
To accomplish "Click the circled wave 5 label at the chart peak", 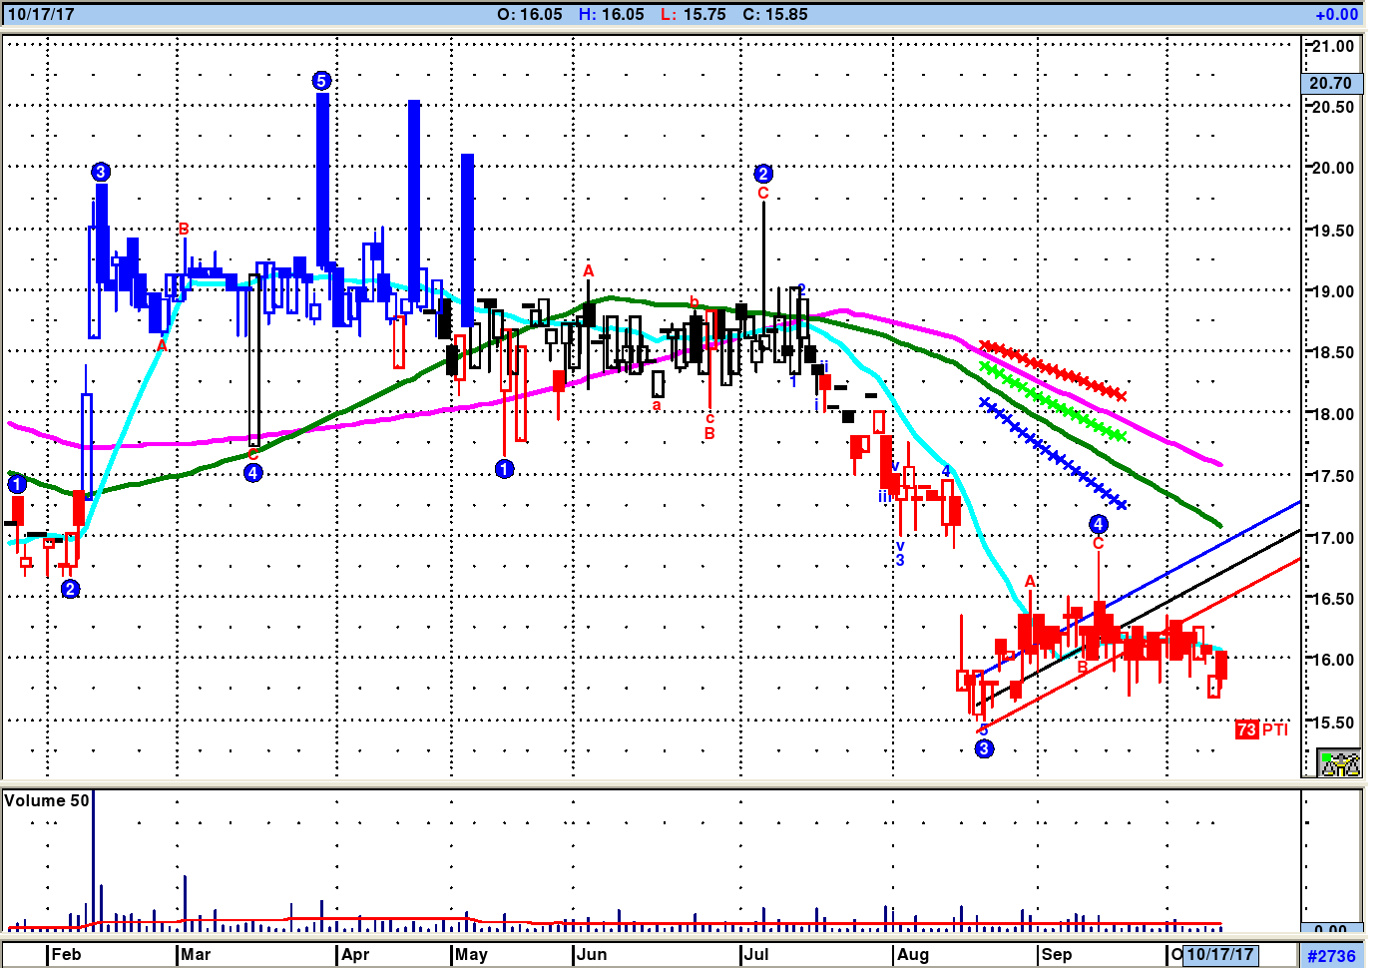I will [x=321, y=81].
